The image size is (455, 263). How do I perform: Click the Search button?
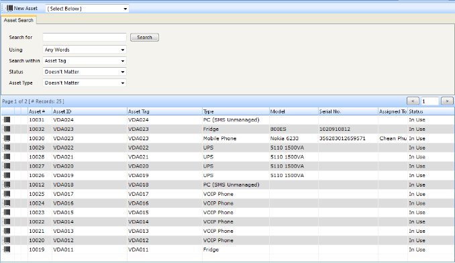click(x=144, y=38)
